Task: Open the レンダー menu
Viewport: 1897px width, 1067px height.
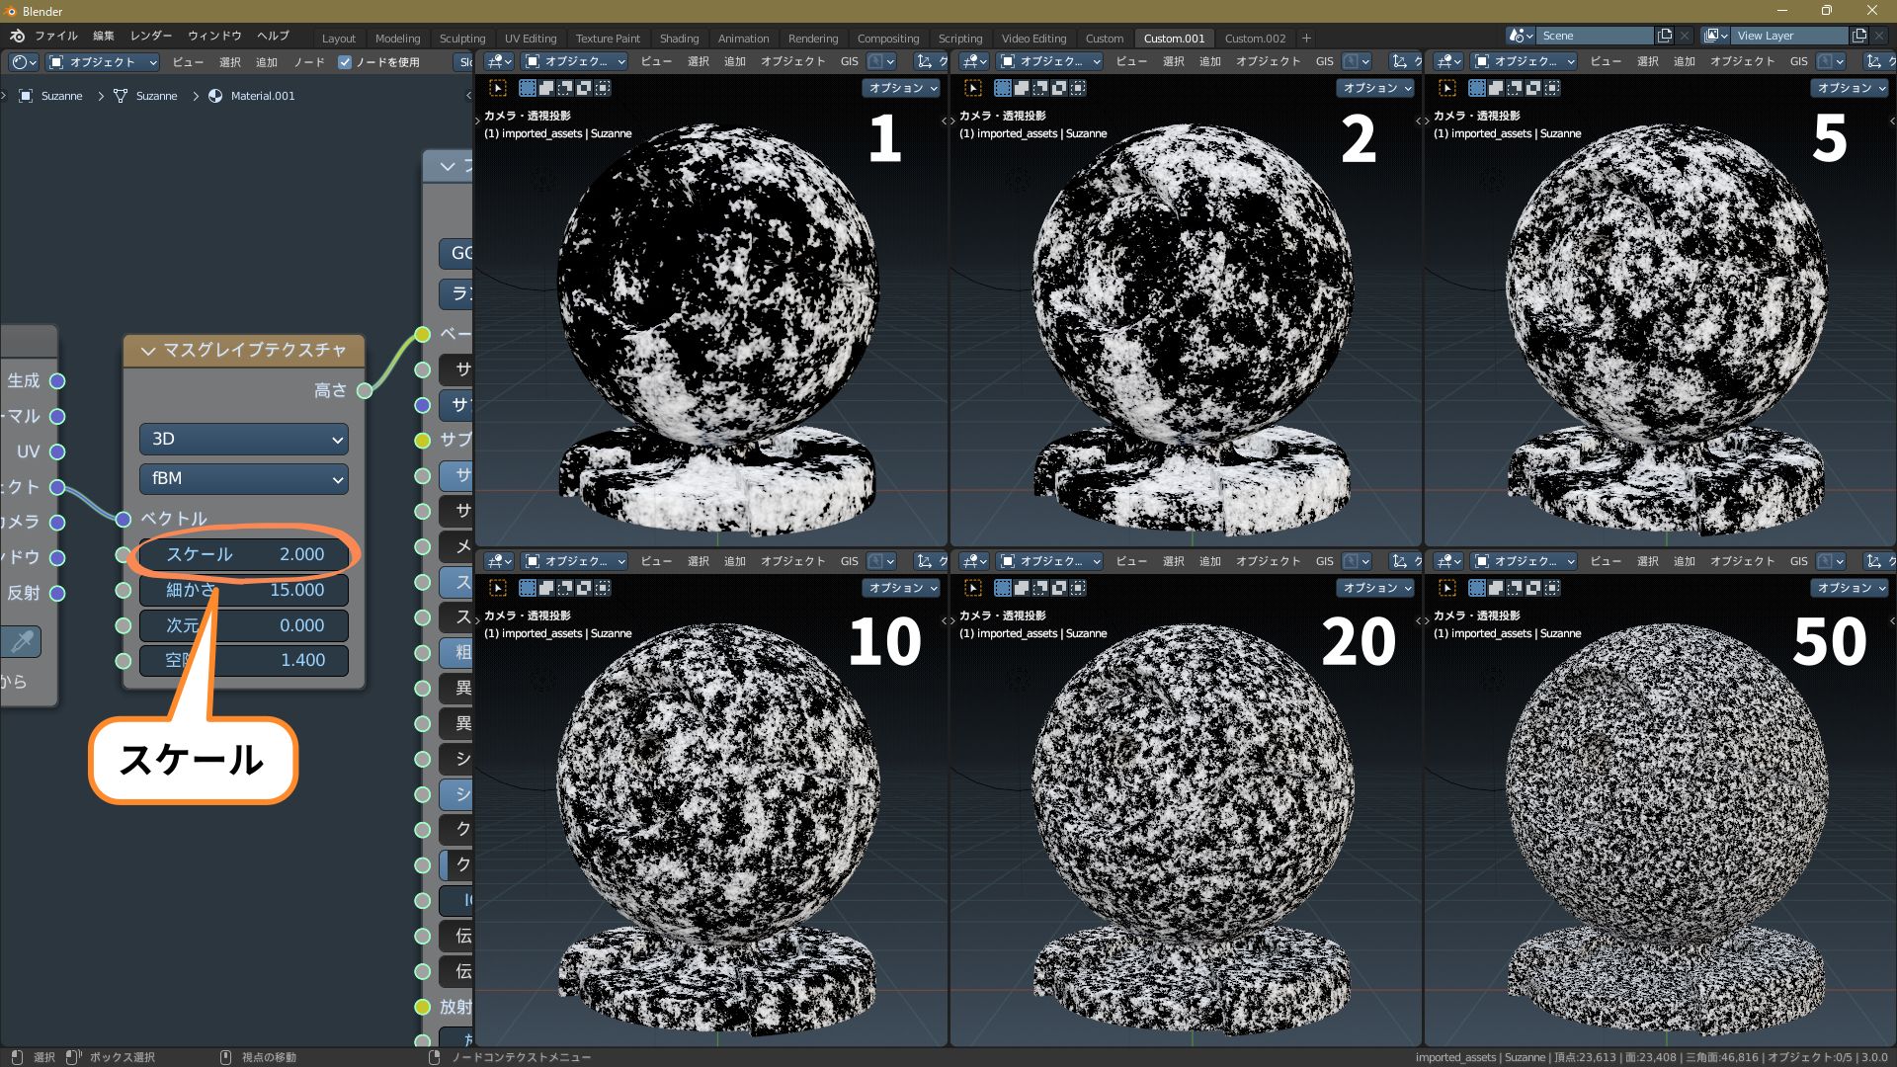Action: [151, 37]
